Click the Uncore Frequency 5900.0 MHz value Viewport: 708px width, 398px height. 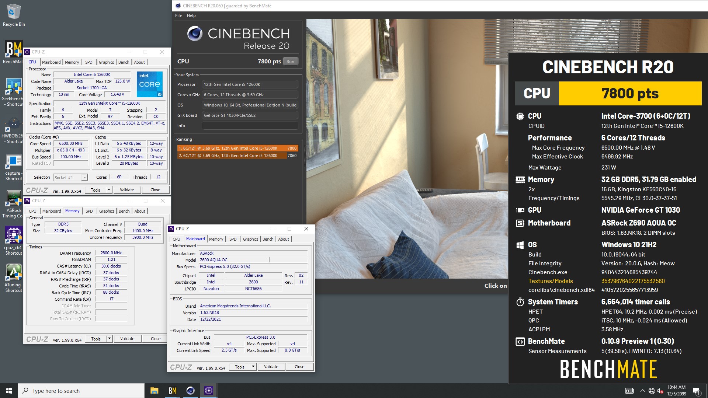(x=143, y=238)
